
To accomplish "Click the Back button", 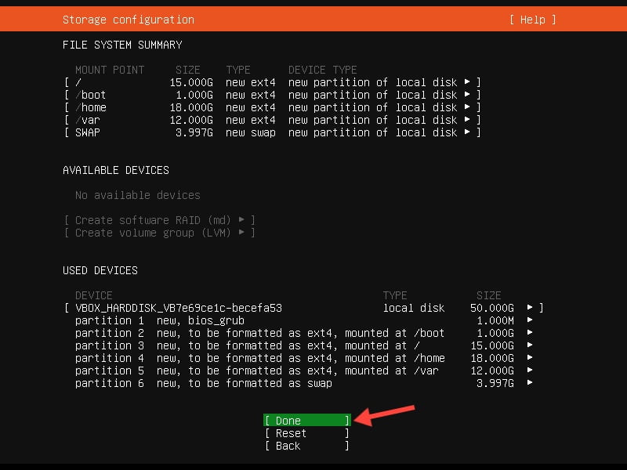I will coord(306,446).
